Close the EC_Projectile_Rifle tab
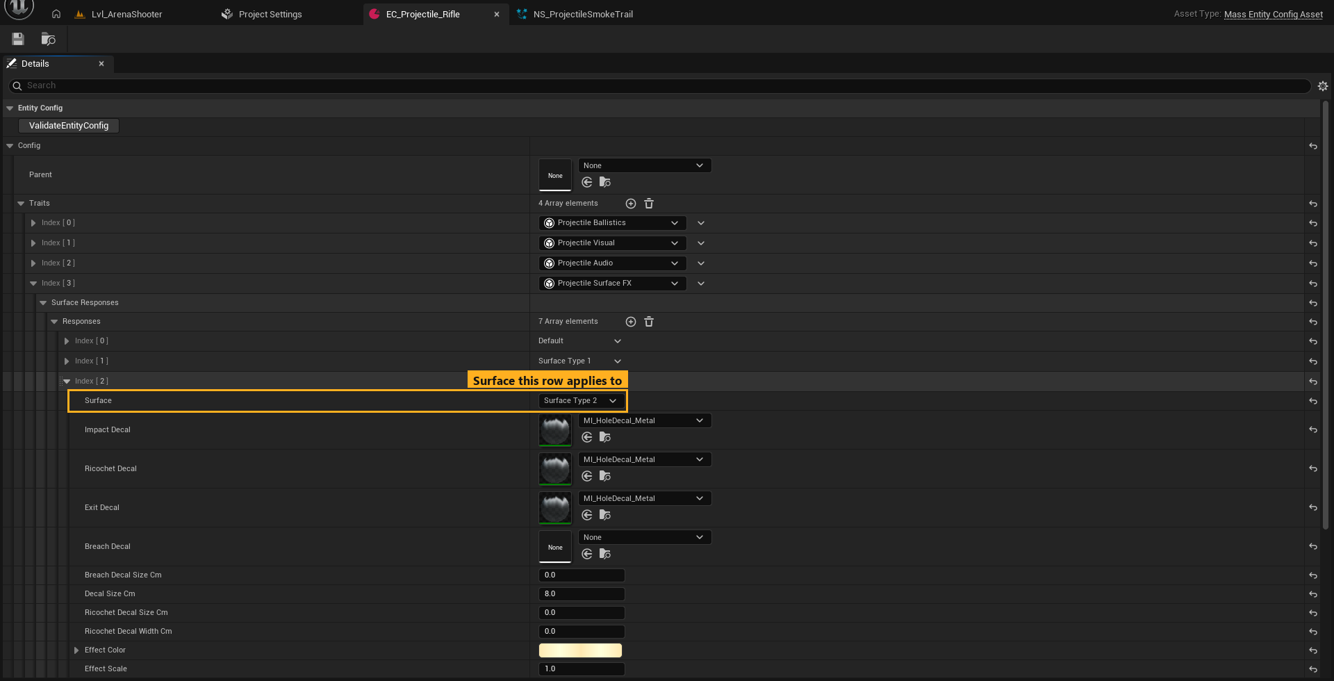The height and width of the screenshot is (681, 1334). [497, 14]
